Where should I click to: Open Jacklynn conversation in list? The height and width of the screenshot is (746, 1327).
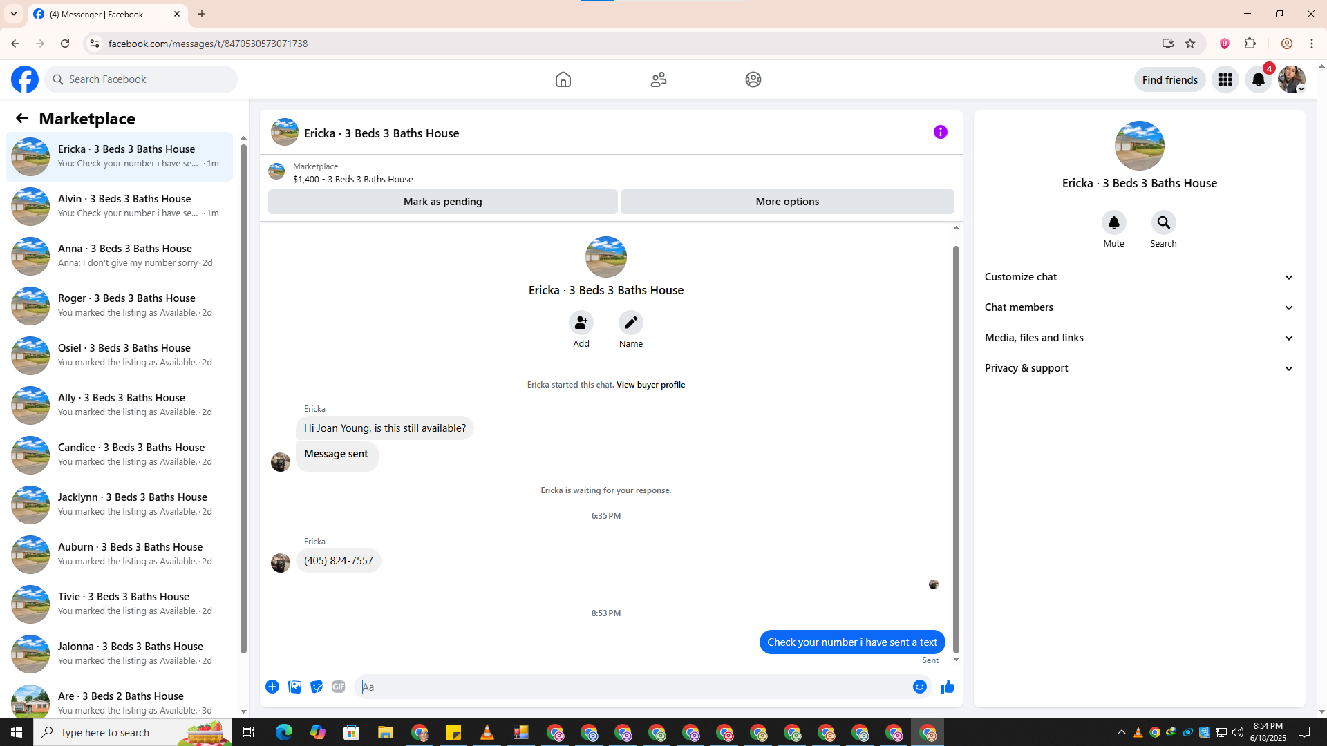point(120,504)
